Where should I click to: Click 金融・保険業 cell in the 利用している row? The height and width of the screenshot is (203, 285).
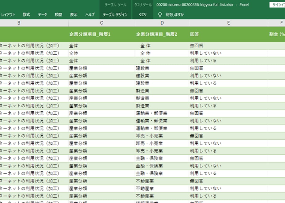(162, 173)
